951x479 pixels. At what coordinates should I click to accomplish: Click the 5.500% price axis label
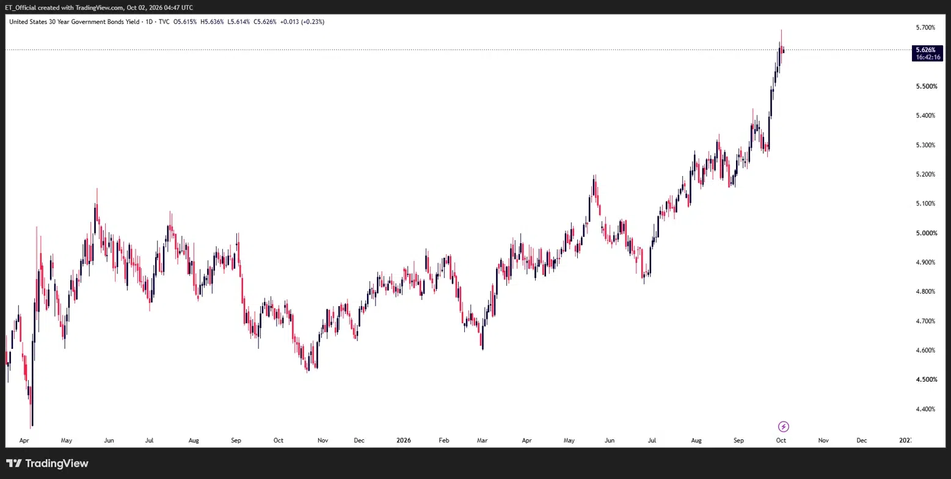click(x=926, y=86)
